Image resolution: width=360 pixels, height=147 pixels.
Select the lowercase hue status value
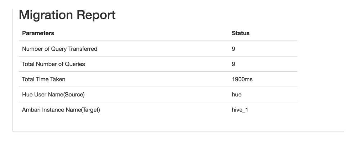236,95
